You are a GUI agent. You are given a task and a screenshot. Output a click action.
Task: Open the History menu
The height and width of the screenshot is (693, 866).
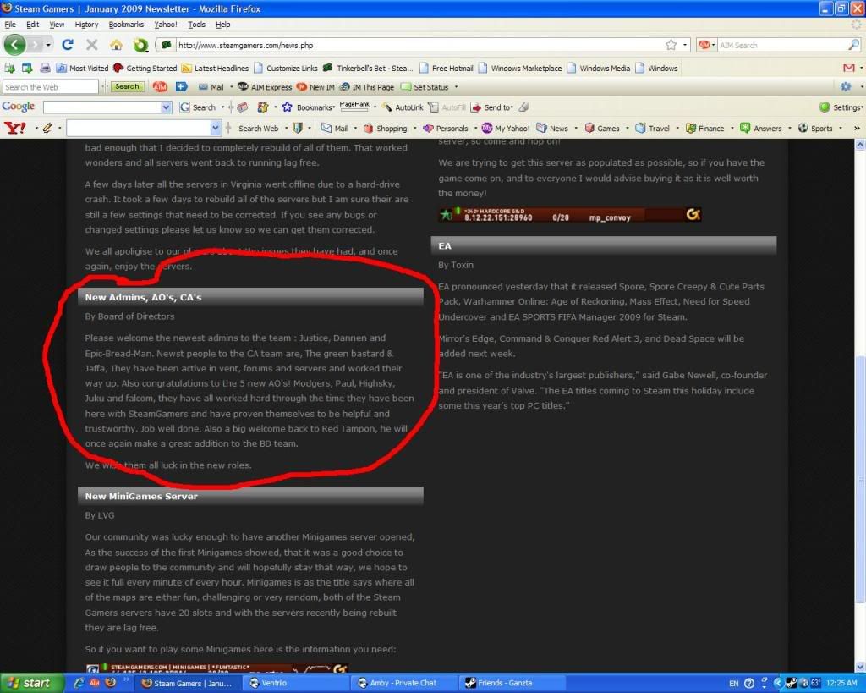coord(87,25)
